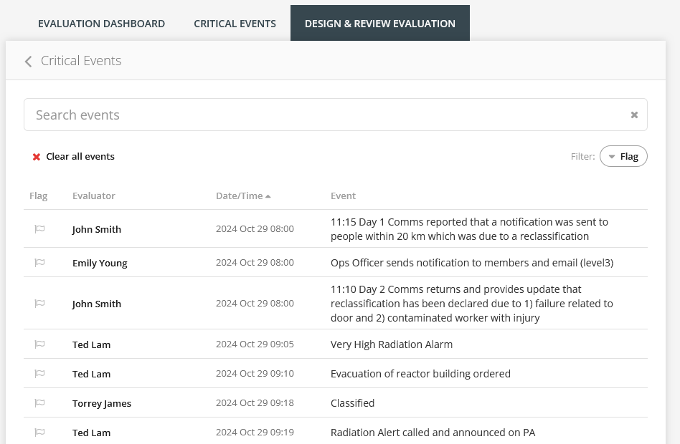Click the flag icon in the column header
Viewport: 680px width, 444px height.
pyautogui.click(x=38, y=196)
